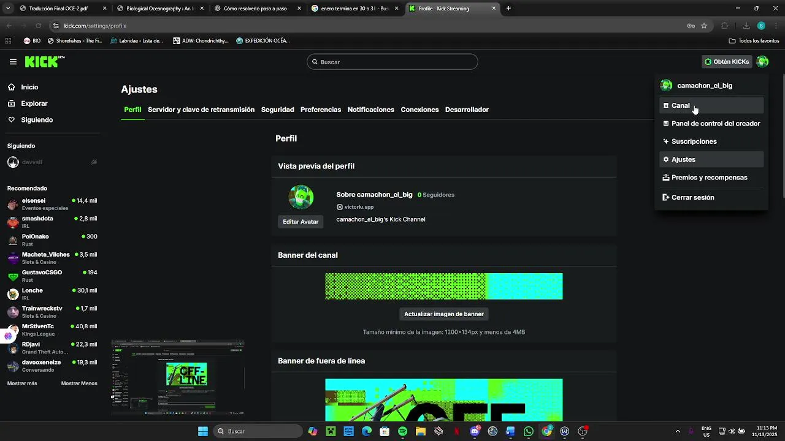The width and height of the screenshot is (785, 441).
Task: Show hidden system tray icons
Action: [x=678, y=431]
